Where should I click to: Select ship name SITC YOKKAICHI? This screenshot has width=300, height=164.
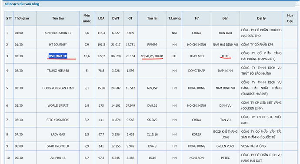click(x=58, y=120)
